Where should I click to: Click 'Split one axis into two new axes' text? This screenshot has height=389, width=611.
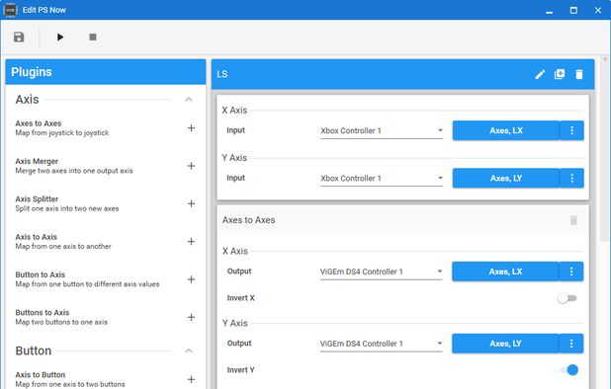67,208
